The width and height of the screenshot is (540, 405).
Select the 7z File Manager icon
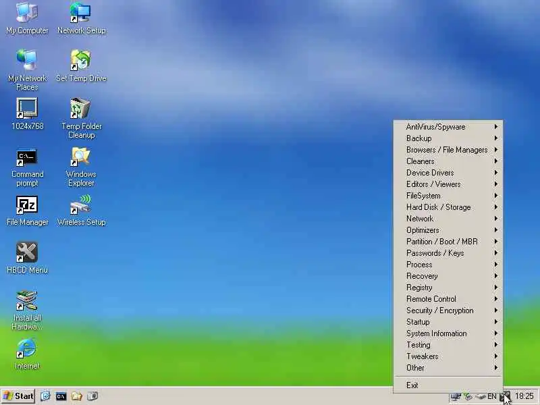click(x=27, y=211)
